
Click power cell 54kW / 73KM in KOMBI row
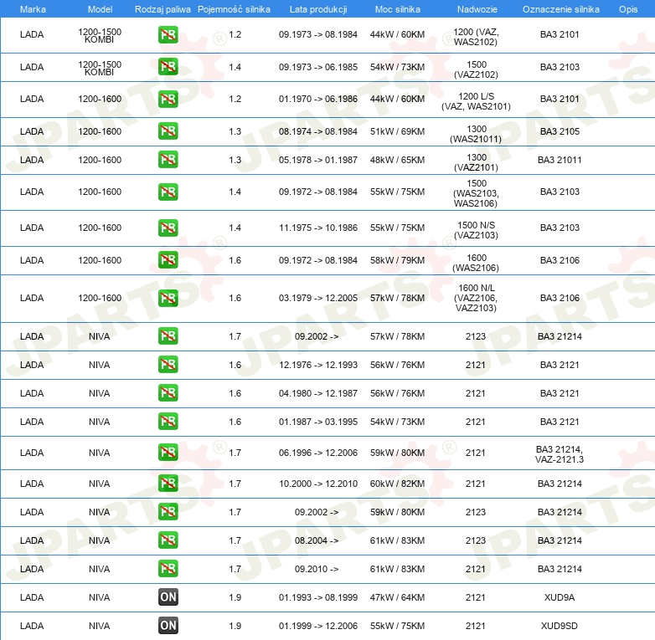click(397, 67)
